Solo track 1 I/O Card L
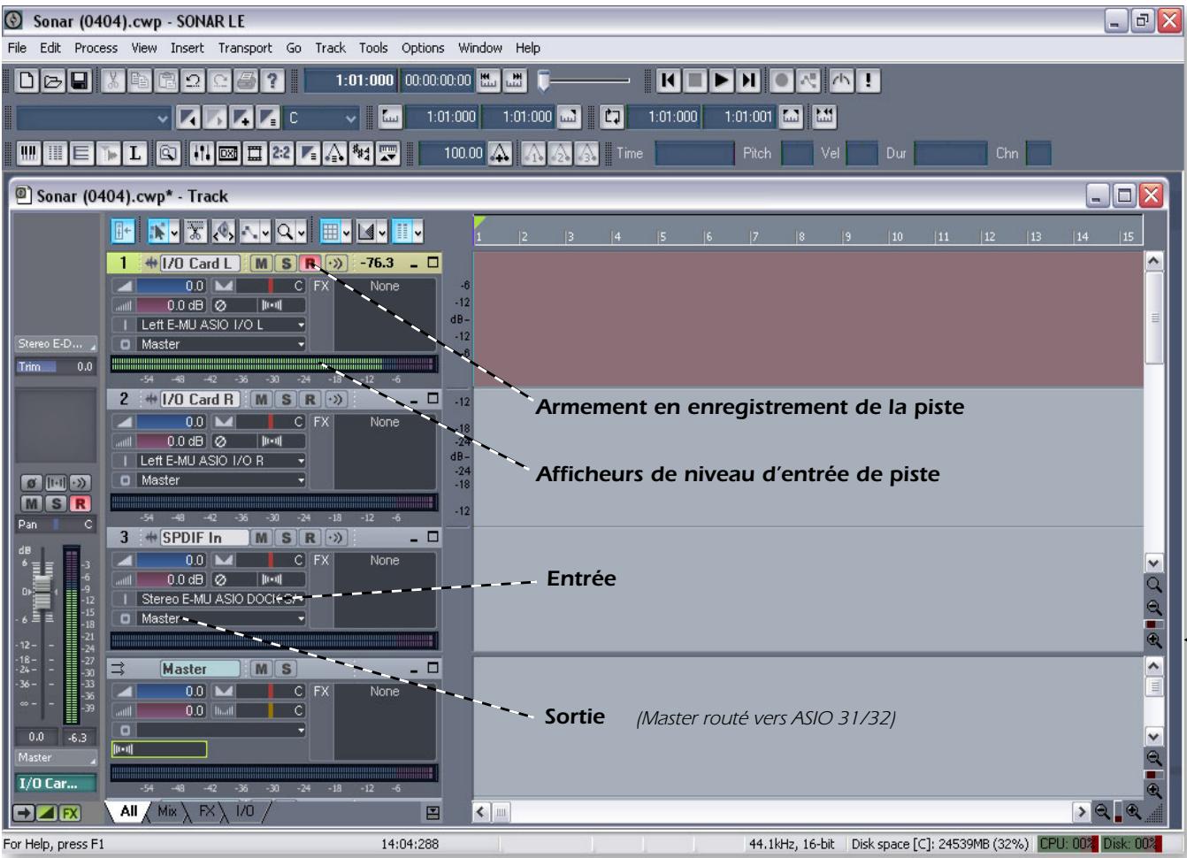Viewport: 1187px width, 858px height. [286, 263]
